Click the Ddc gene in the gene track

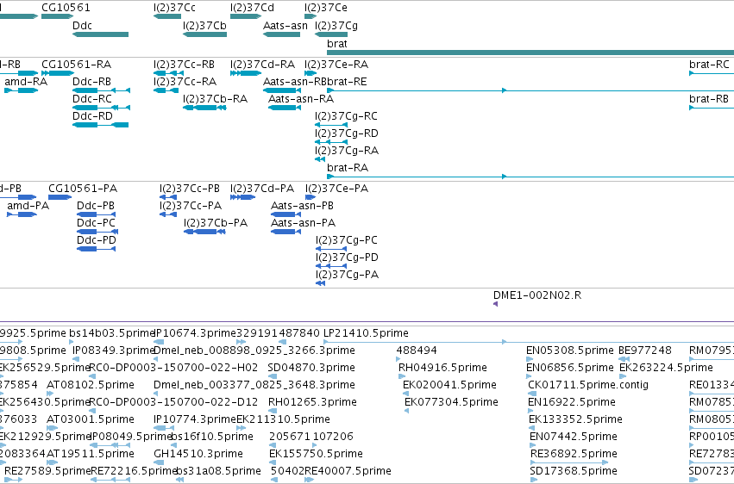point(100,34)
